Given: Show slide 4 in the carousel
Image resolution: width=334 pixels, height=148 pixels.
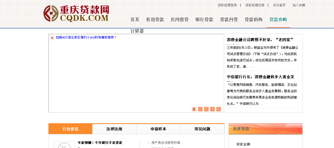Looking at the screenshot, I should [x=212, y=109].
